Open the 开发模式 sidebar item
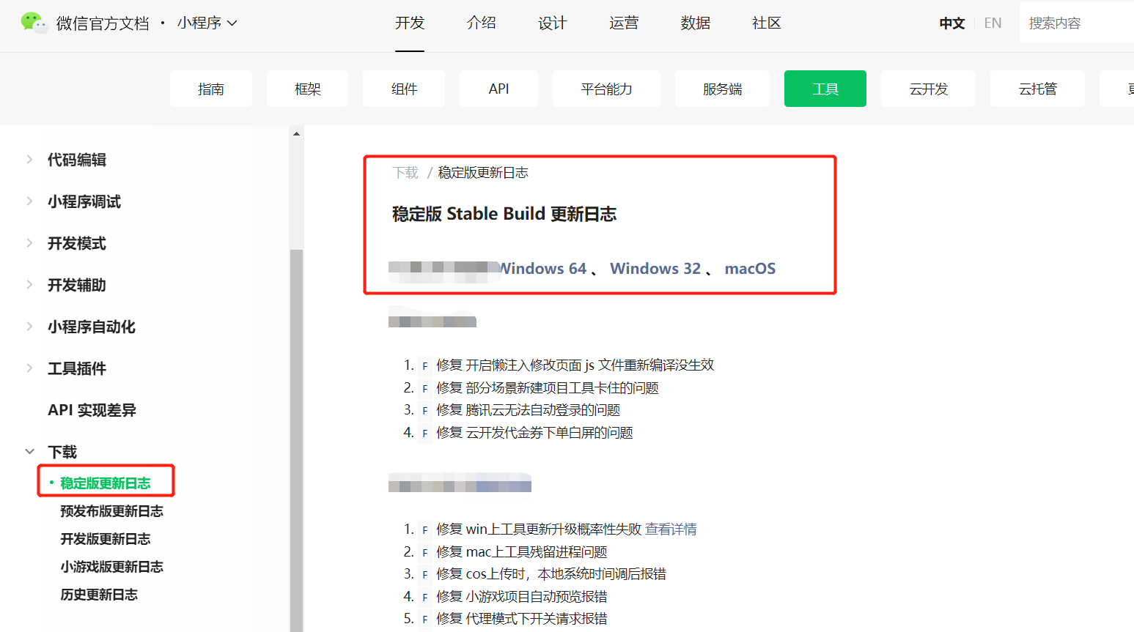The width and height of the screenshot is (1134, 632). [x=77, y=243]
